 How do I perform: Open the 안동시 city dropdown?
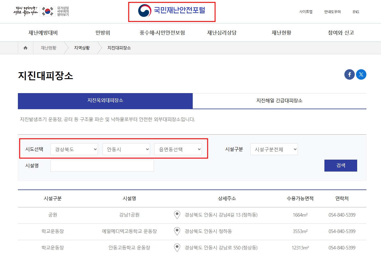126,149
